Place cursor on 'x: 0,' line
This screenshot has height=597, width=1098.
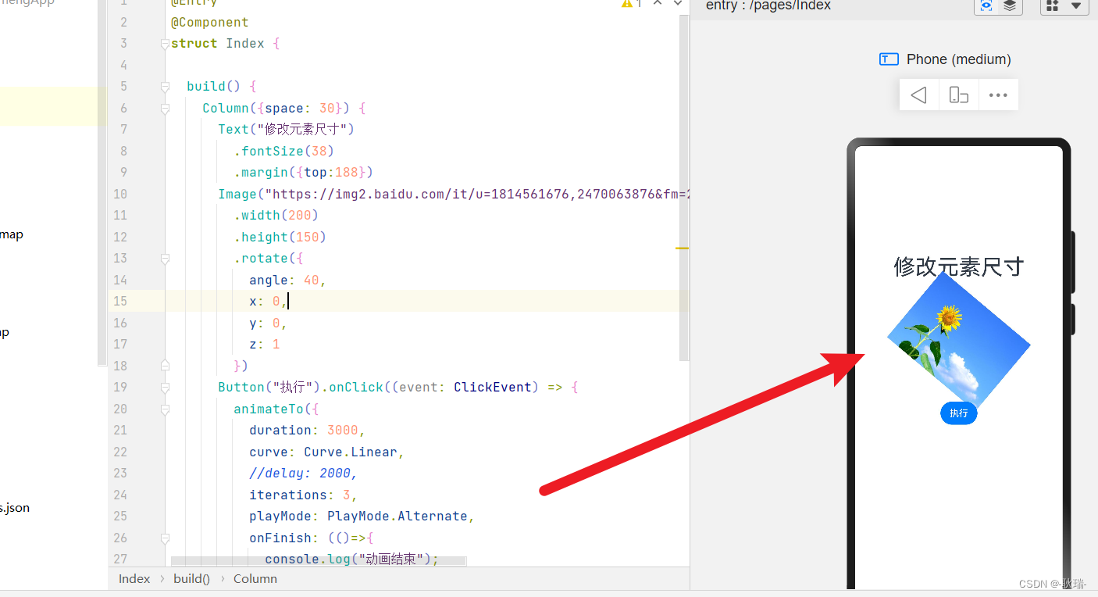[x=269, y=302]
